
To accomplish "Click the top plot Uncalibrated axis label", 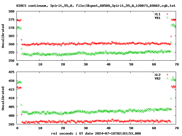I will [x=3, y=36].
